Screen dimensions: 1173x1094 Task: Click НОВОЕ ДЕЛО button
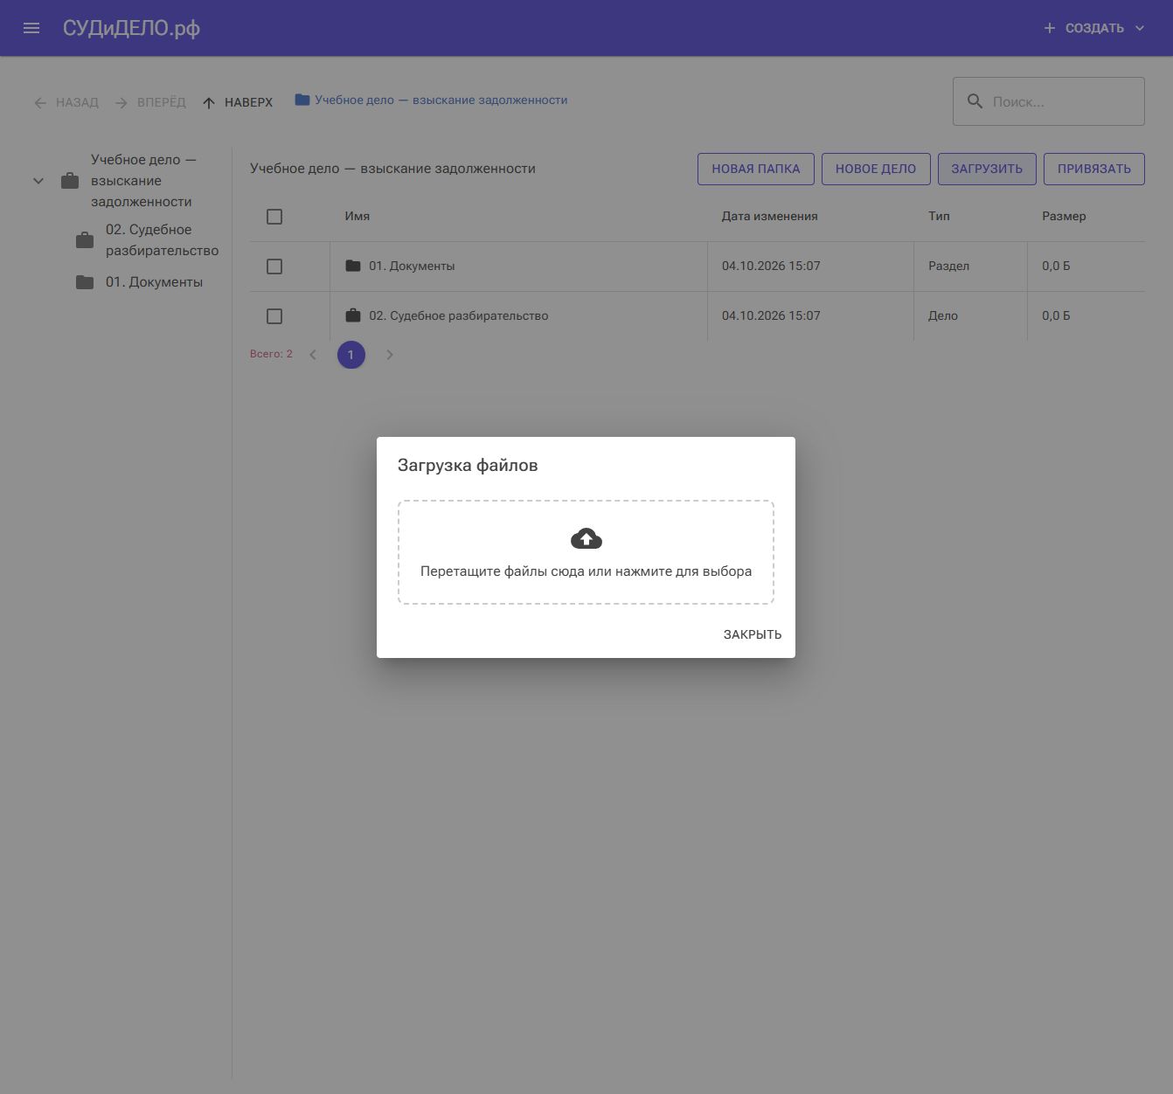(x=876, y=169)
